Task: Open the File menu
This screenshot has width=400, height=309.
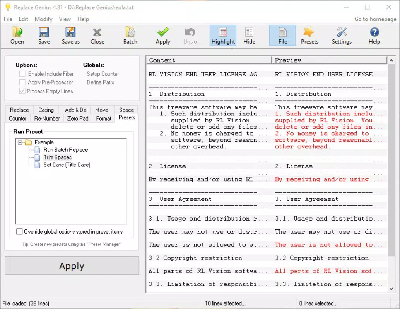Action: tap(8, 19)
